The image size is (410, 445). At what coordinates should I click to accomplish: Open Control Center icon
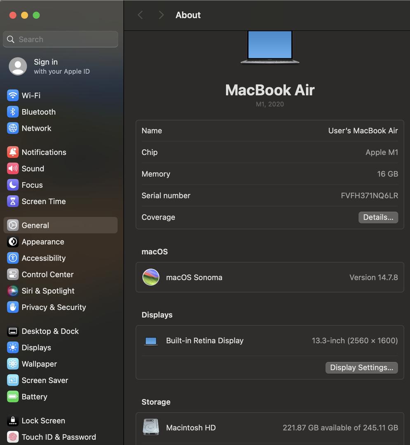13,274
